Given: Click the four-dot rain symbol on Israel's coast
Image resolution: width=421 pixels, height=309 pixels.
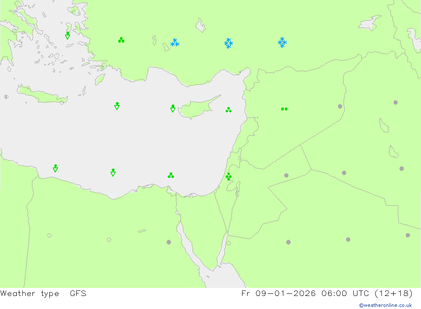Looking at the screenshot, I should (229, 176).
